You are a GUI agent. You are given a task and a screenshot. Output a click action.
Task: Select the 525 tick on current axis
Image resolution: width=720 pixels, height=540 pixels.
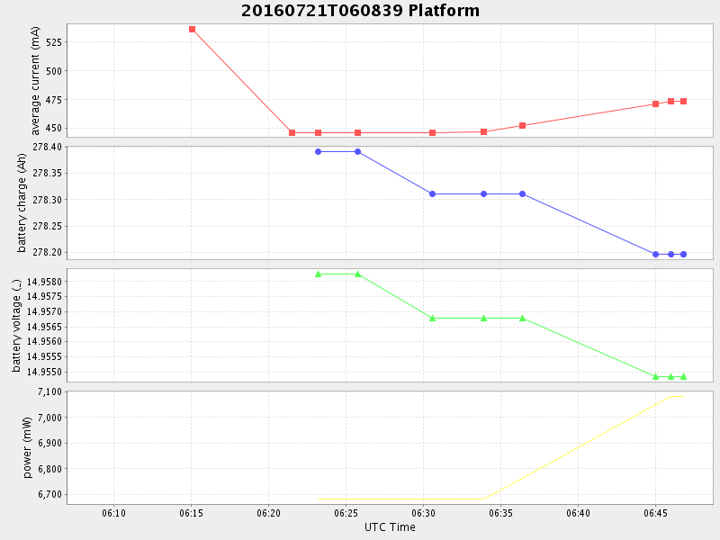coord(53,42)
